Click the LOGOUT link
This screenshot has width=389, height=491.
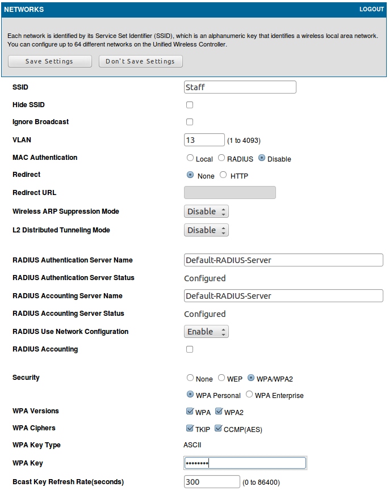pyautogui.click(x=371, y=10)
